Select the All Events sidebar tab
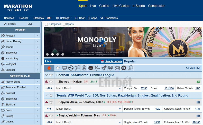Screen dimensions: 203x125 10,24
